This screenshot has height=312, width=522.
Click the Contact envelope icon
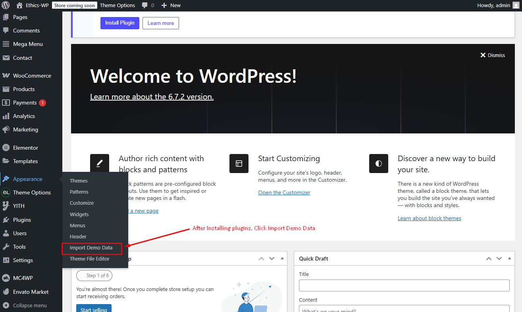pos(6,58)
